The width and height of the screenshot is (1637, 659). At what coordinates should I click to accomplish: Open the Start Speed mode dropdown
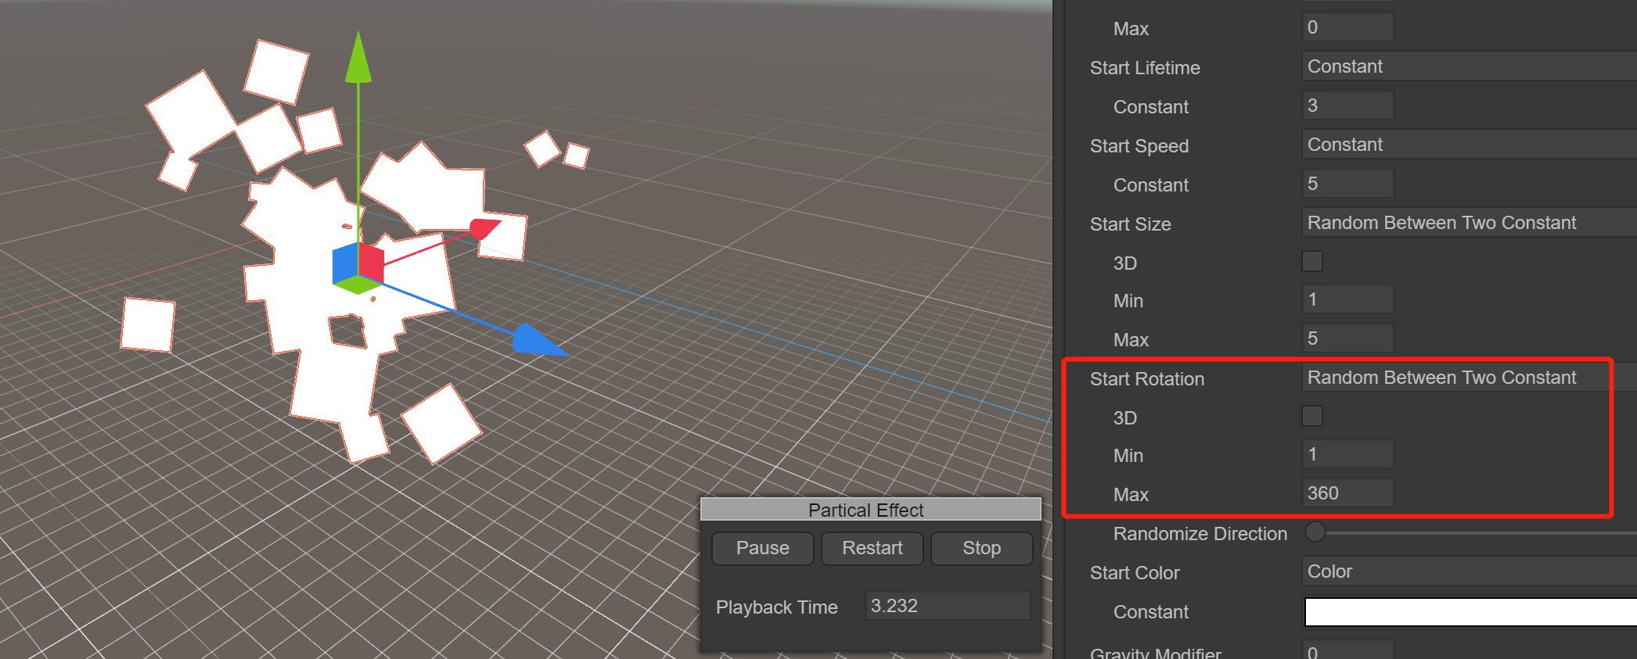pyautogui.click(x=1467, y=145)
